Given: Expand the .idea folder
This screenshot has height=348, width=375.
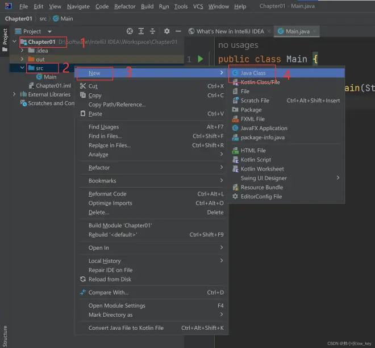Looking at the screenshot, I should pyautogui.click(x=22, y=51).
